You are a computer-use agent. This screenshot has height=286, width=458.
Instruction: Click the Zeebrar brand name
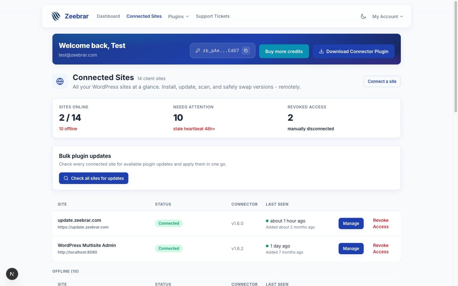pos(77,16)
